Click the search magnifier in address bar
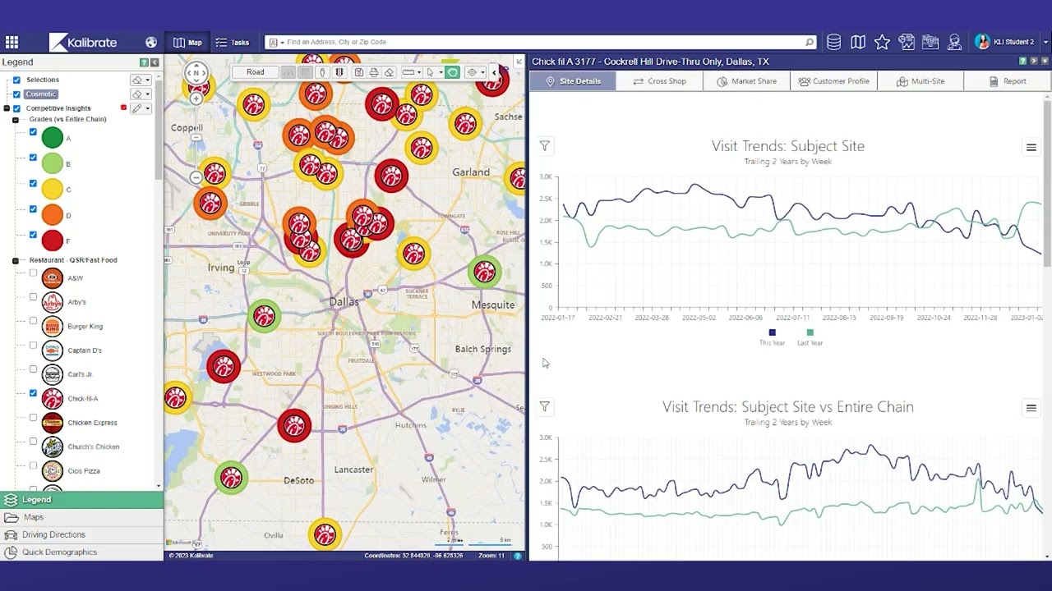This screenshot has width=1052, height=591. coord(810,42)
